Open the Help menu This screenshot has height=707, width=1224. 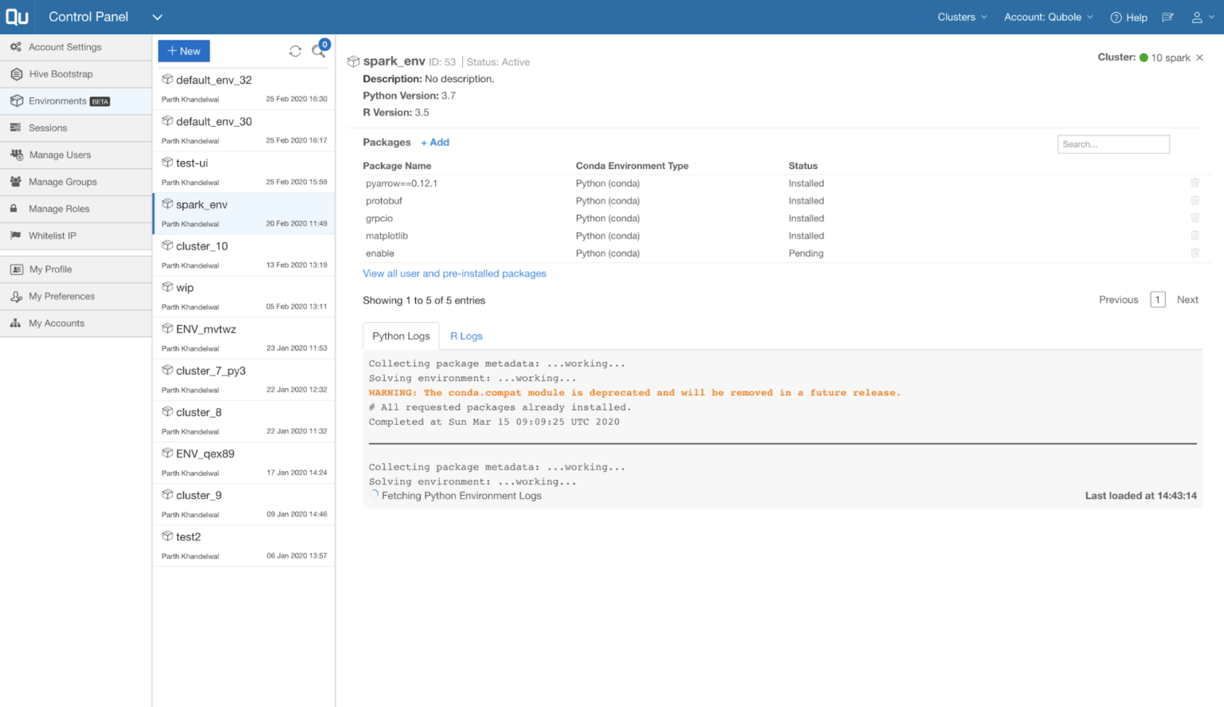1128,17
